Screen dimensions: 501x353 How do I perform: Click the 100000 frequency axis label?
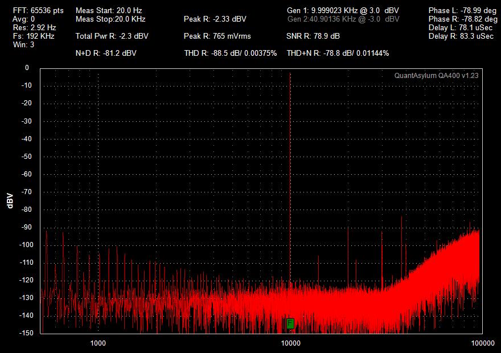click(x=483, y=343)
